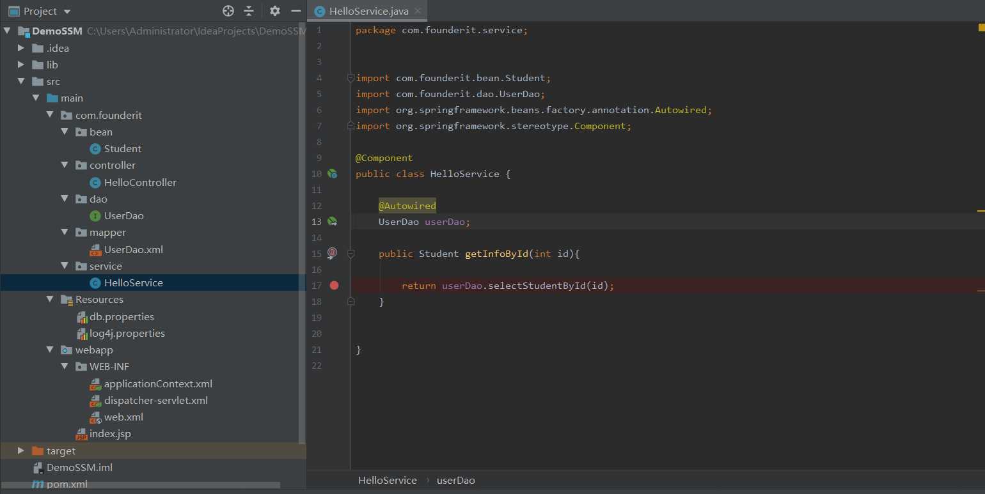Viewport: 985px width, 494px height.
Task: Expand the target folder
Action: click(21, 451)
